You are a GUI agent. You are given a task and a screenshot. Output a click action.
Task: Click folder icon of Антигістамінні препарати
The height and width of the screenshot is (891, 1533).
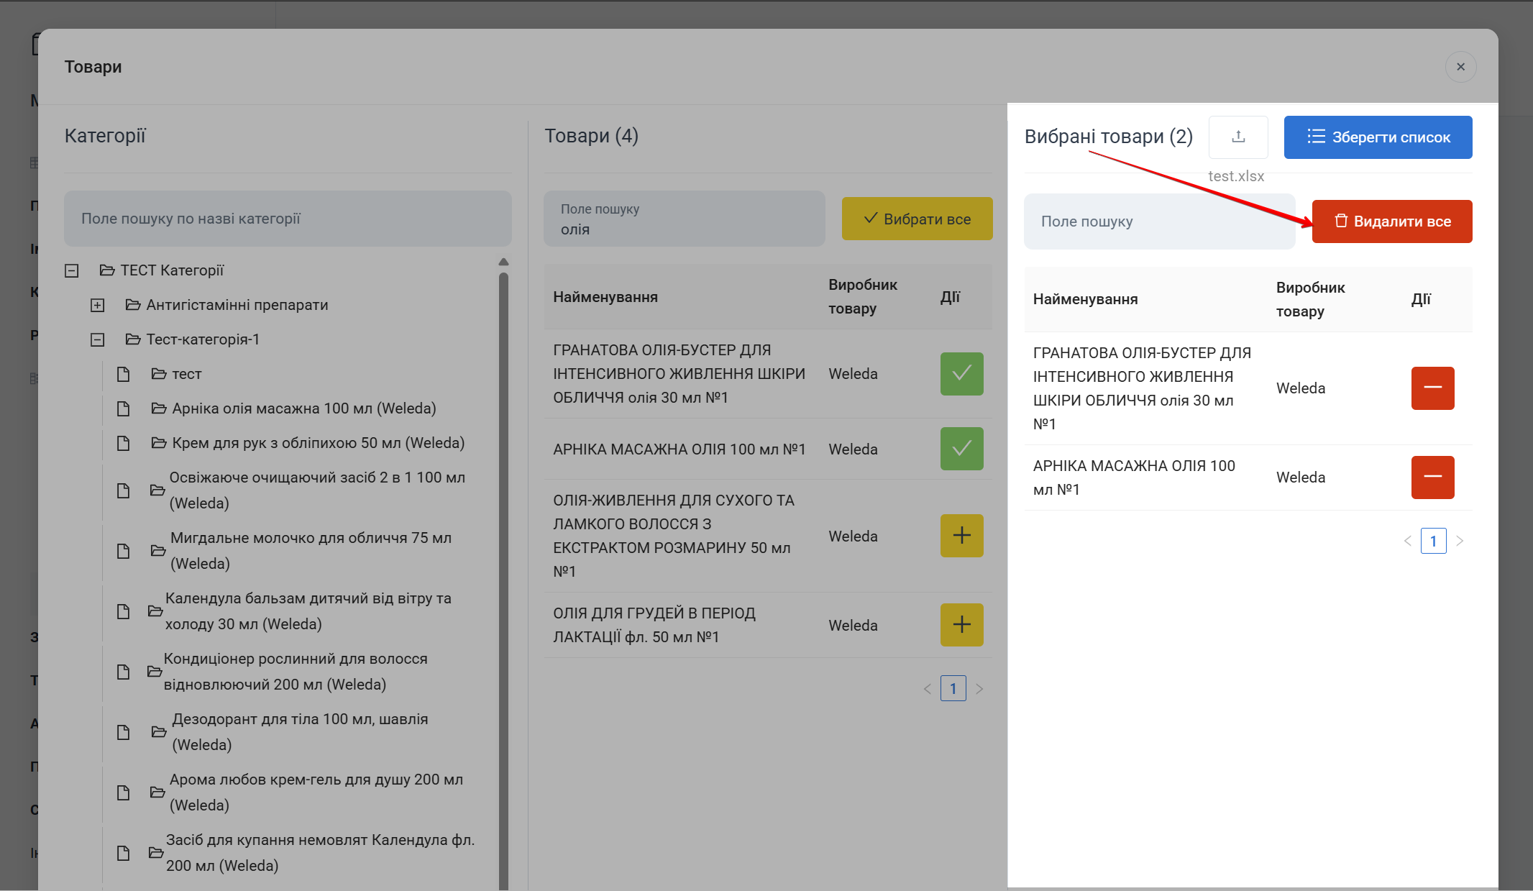(132, 305)
